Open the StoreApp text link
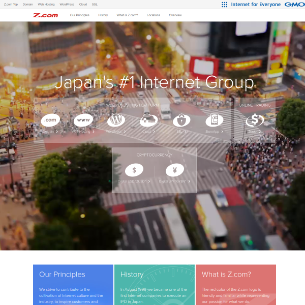 click(x=214, y=132)
